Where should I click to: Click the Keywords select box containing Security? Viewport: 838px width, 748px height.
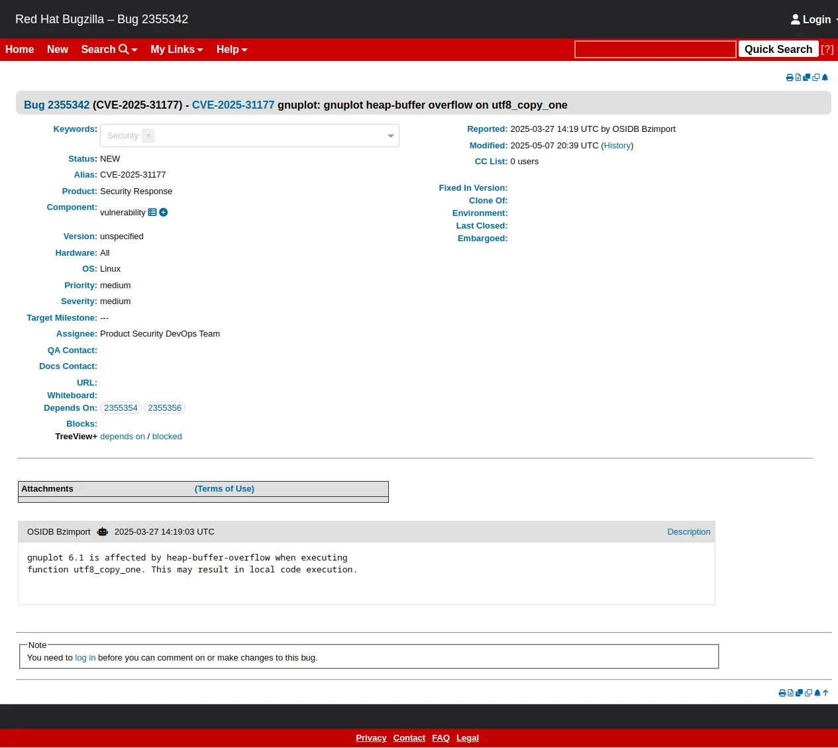coord(250,136)
